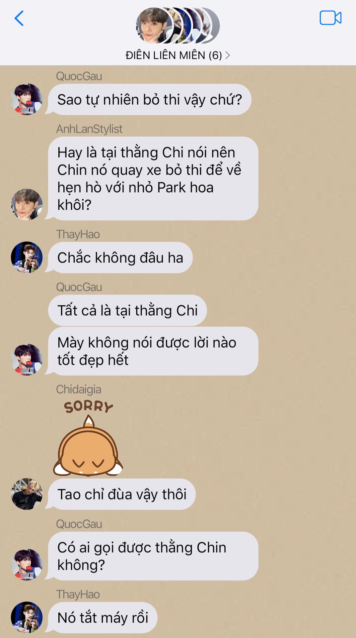Start a video call with the group
This screenshot has width=356, height=638.
point(330,18)
